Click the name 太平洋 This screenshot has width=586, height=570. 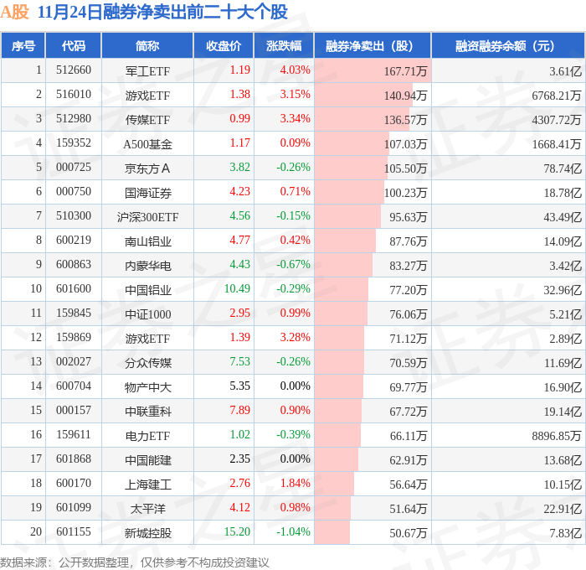pos(147,509)
